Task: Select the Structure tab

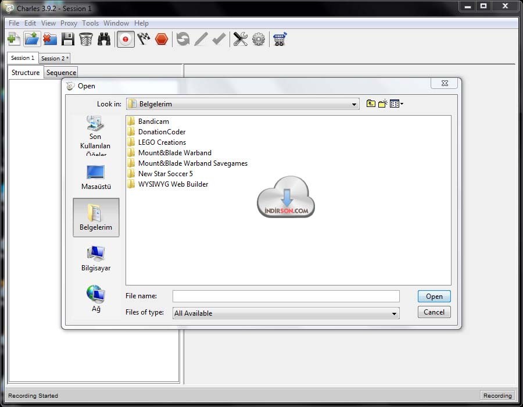Action: [x=26, y=73]
